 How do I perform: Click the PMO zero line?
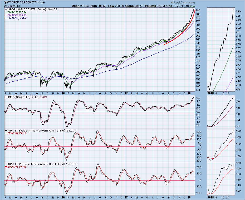pos(100,112)
